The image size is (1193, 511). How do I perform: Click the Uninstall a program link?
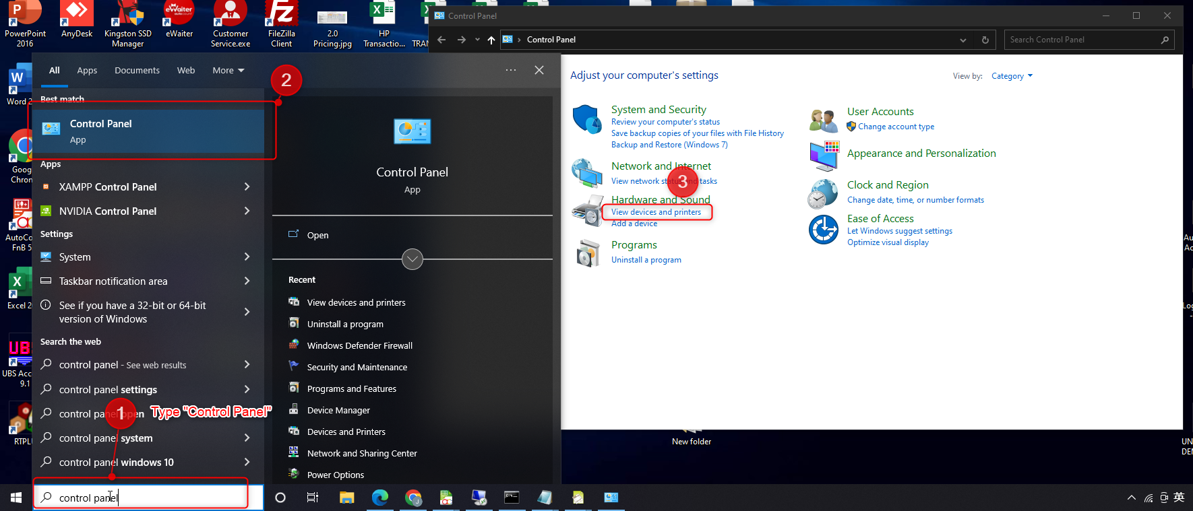tap(646, 260)
